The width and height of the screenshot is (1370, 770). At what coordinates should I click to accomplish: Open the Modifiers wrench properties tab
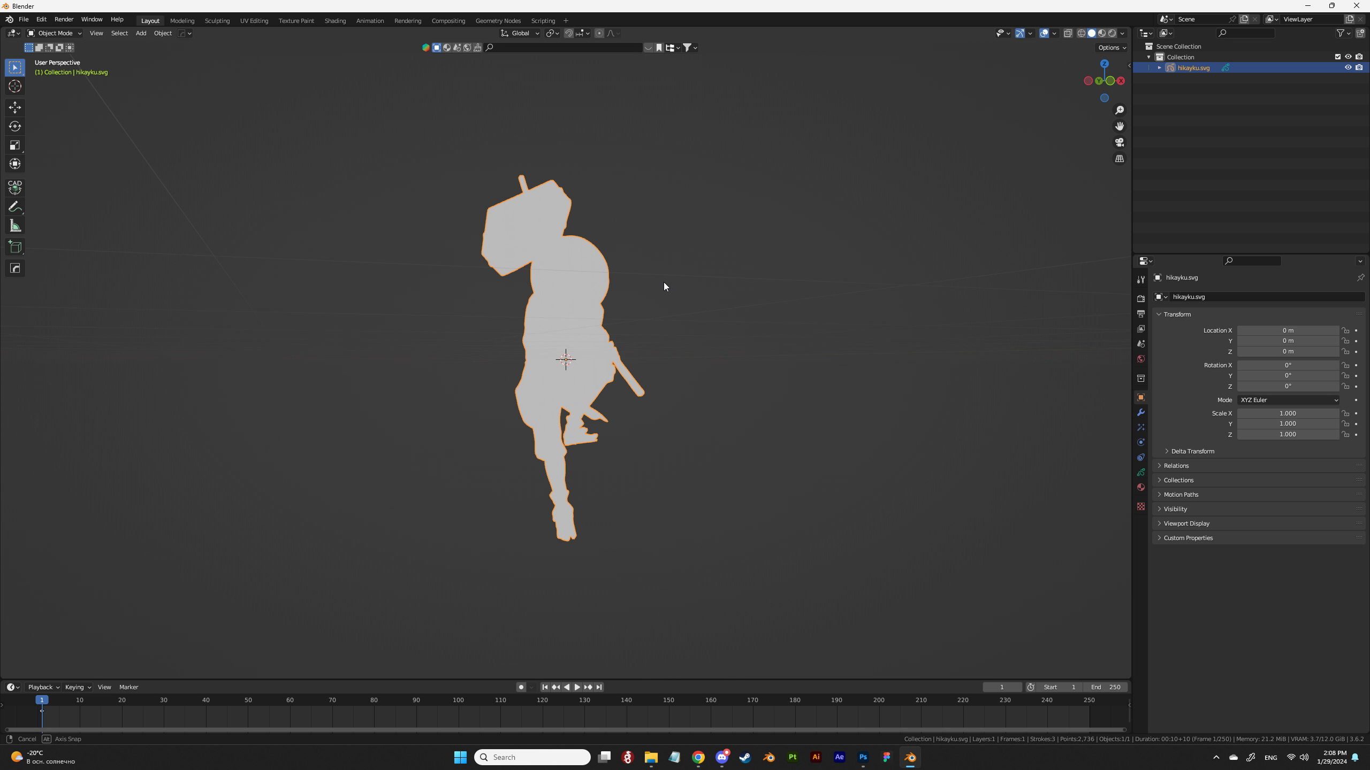[1140, 412]
